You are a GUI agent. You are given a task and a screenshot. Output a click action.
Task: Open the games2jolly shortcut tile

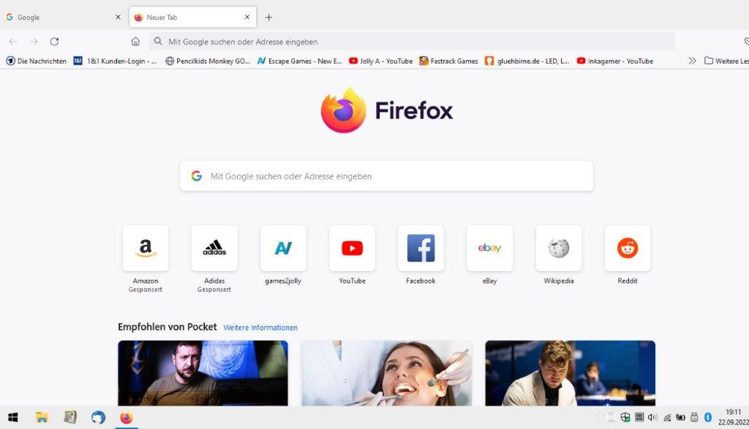click(x=283, y=248)
